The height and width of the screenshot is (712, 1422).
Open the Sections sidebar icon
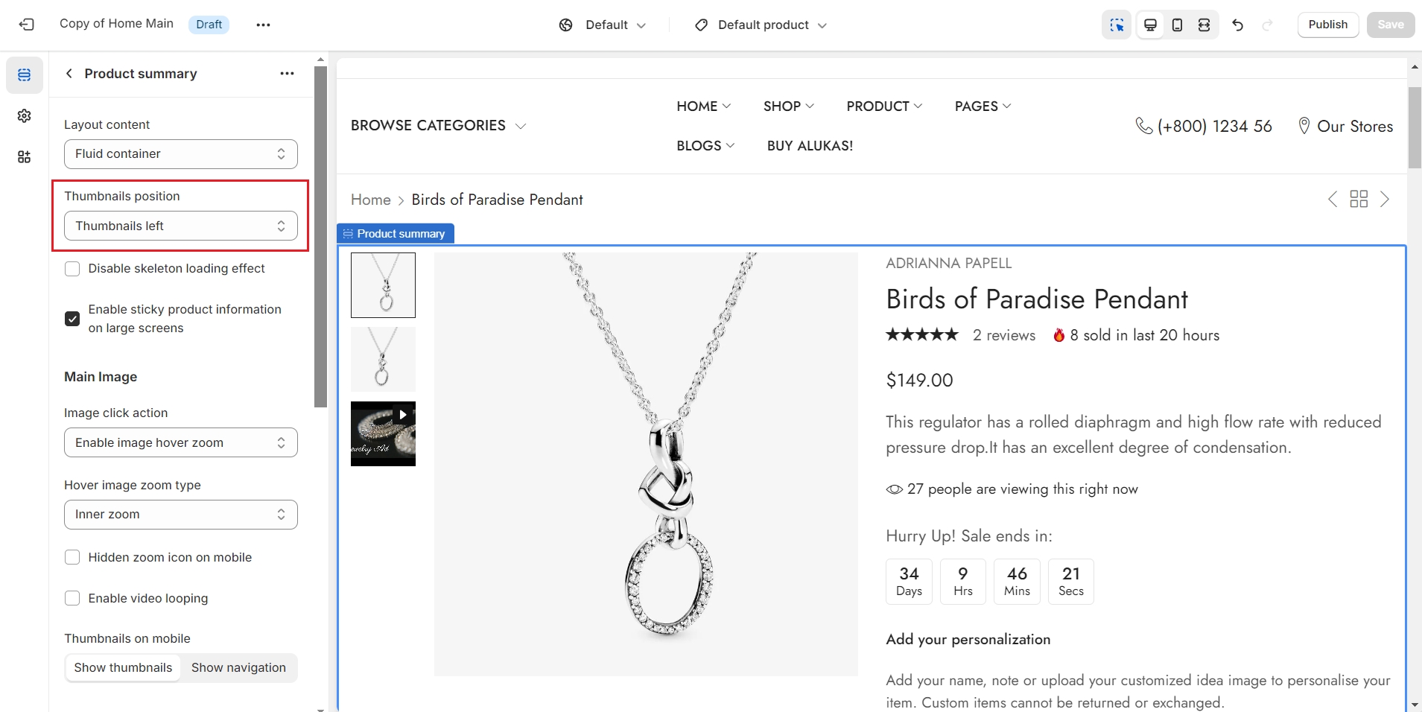pyautogui.click(x=25, y=75)
